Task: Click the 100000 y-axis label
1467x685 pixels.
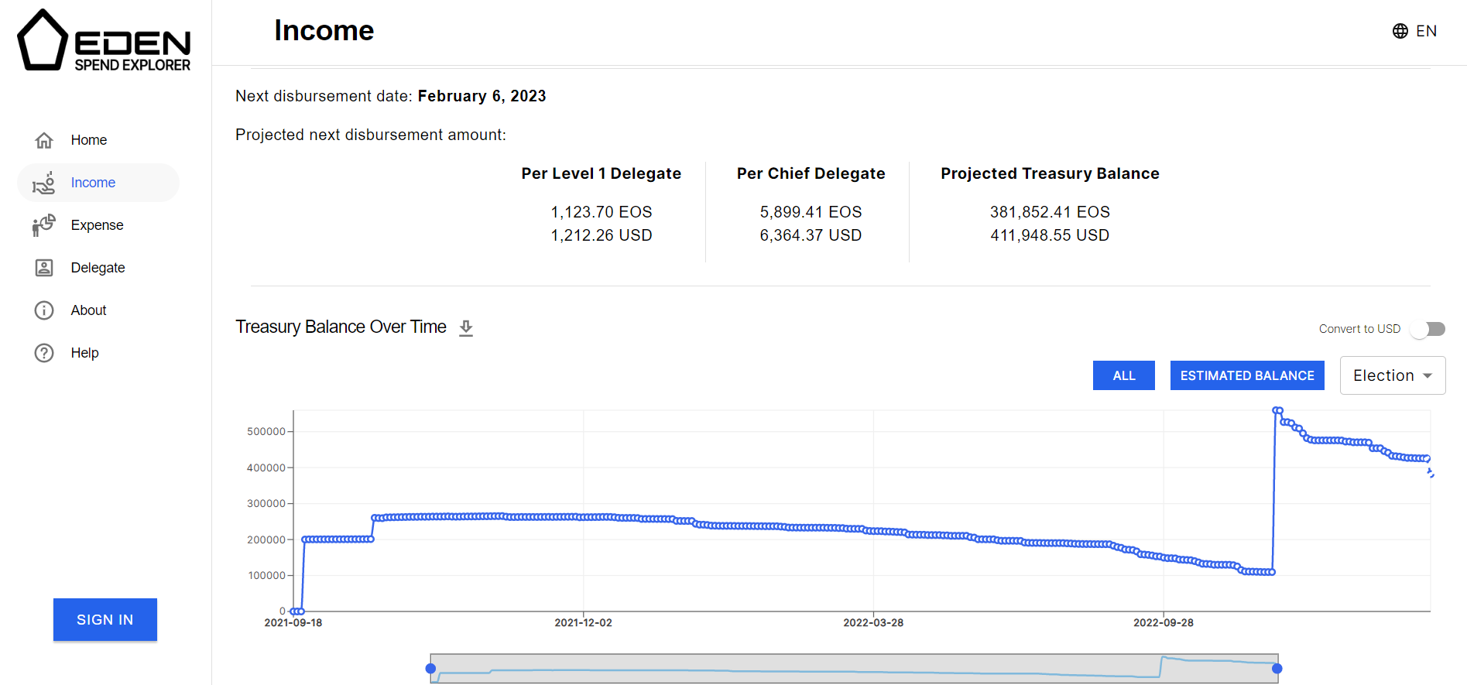Action: click(266, 576)
